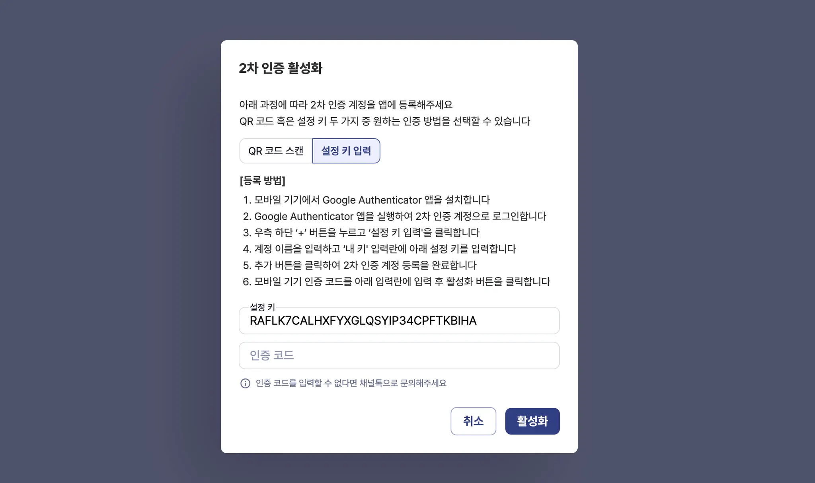Select the 설정 키 입력 tab

[346, 151]
